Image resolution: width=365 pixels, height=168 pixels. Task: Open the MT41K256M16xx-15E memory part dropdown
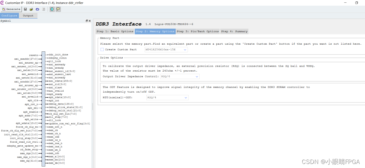[166, 50]
